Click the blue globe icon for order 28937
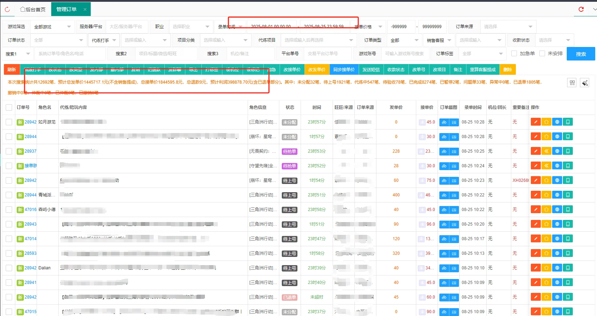The image size is (597, 316). [x=557, y=151]
